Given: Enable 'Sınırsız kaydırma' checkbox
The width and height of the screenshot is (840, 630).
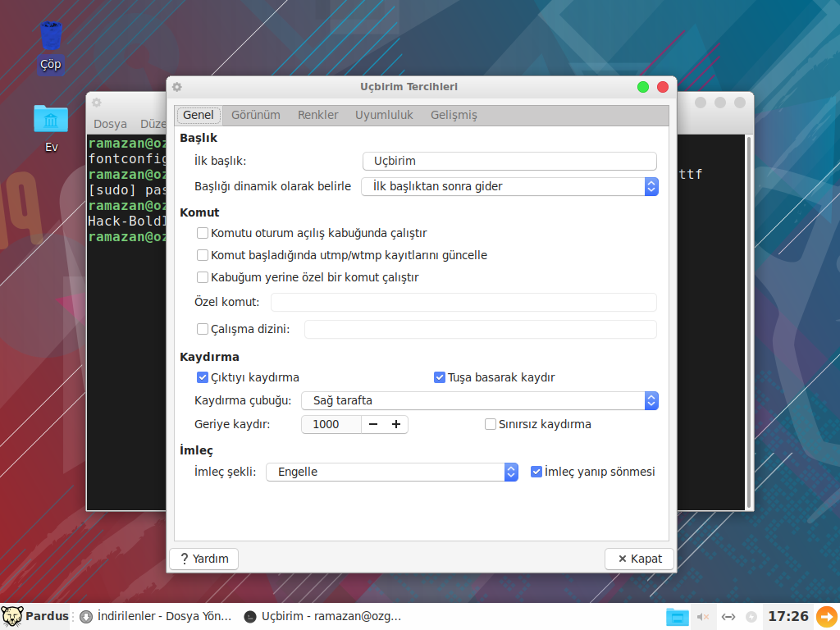Looking at the screenshot, I should (491, 424).
